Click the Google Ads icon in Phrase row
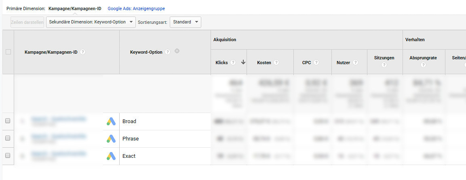 (x=111, y=139)
